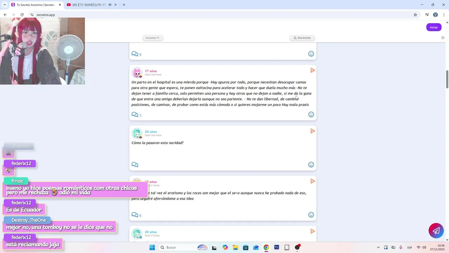This screenshot has width=449, height=253.
Task: Click the 17 años author label
Action: [x=151, y=71]
